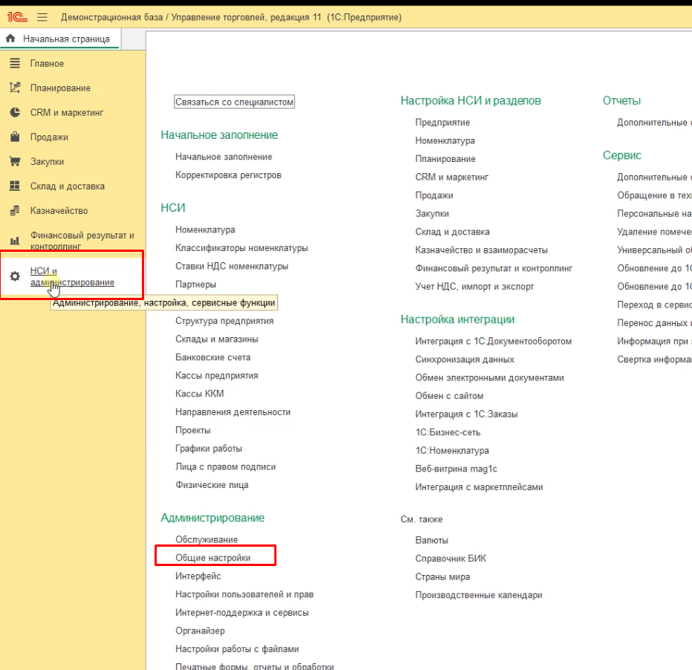Click the gear icon for НСИ и администрирование
692x670 pixels.
pos(15,276)
